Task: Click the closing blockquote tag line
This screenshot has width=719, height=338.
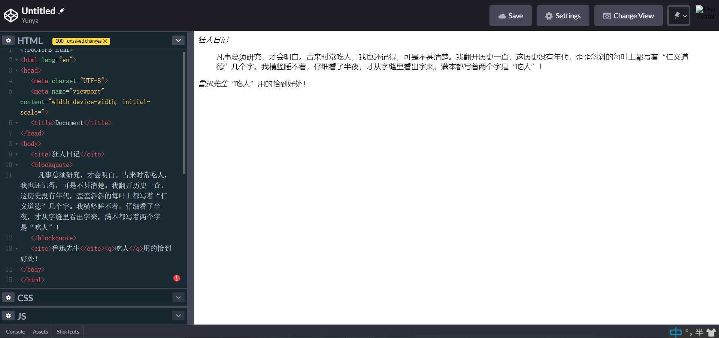Action: (x=54, y=238)
